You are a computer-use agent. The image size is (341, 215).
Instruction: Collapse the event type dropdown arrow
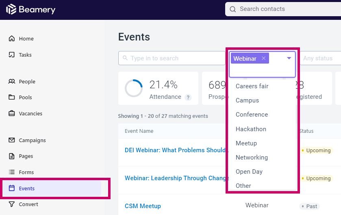[x=289, y=58]
